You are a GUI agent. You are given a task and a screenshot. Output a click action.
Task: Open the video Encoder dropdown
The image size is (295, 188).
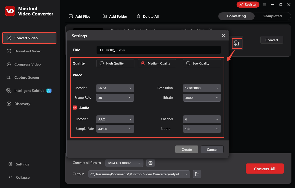coord(115,88)
